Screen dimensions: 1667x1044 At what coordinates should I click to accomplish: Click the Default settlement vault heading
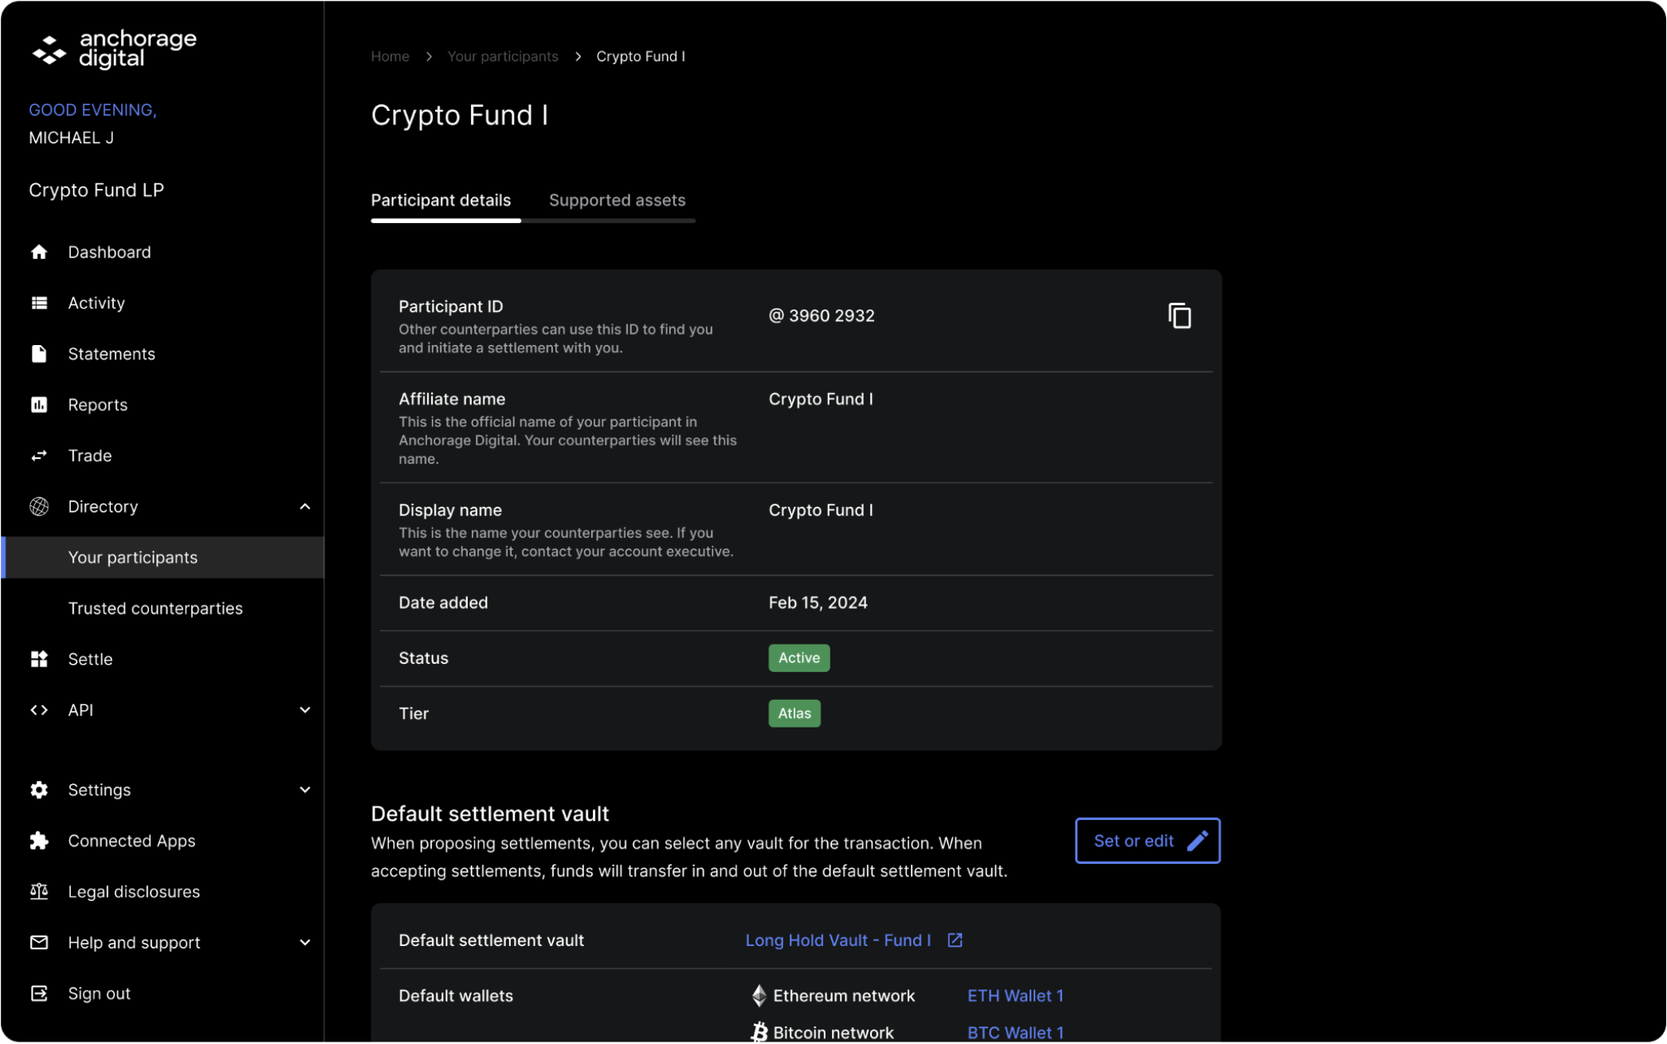[490, 814]
